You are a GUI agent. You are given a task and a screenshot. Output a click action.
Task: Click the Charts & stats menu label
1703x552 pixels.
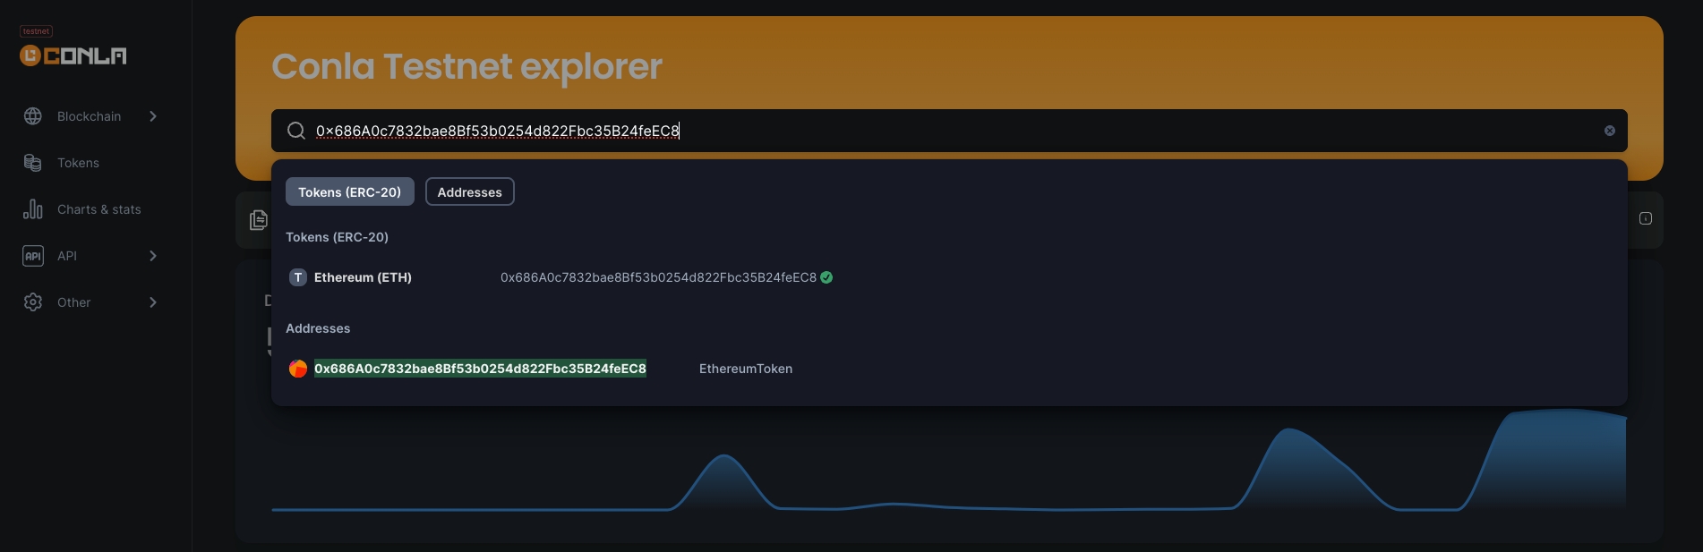tap(99, 209)
